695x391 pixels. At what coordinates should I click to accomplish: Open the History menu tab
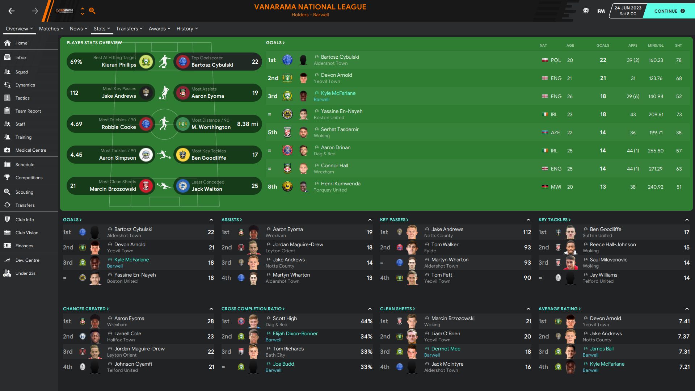187,29
